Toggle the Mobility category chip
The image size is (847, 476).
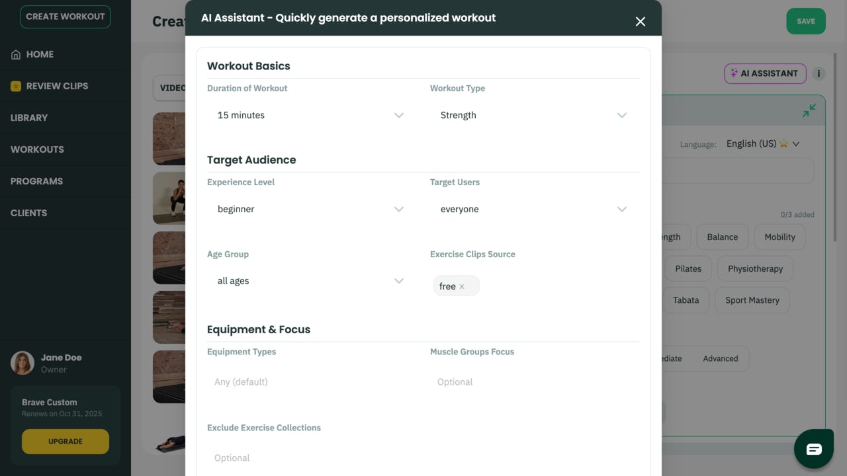point(780,237)
